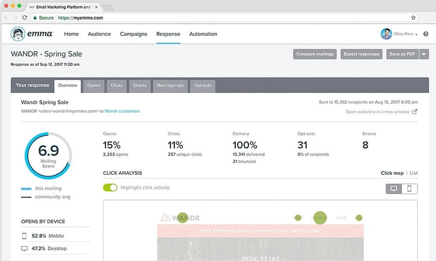Switch to the Shares tab
The height and width of the screenshot is (261, 436).
click(x=140, y=86)
